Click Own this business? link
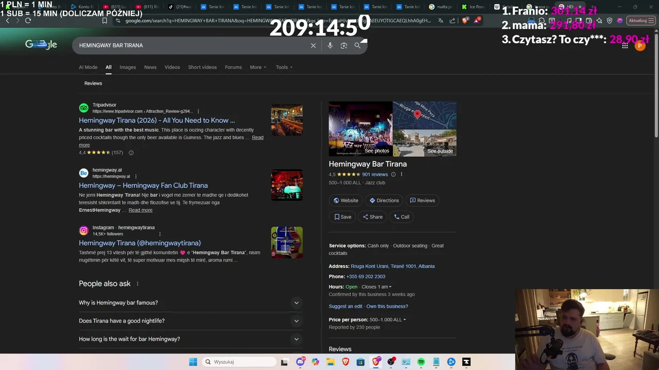The width and height of the screenshot is (659, 370). [x=387, y=306]
